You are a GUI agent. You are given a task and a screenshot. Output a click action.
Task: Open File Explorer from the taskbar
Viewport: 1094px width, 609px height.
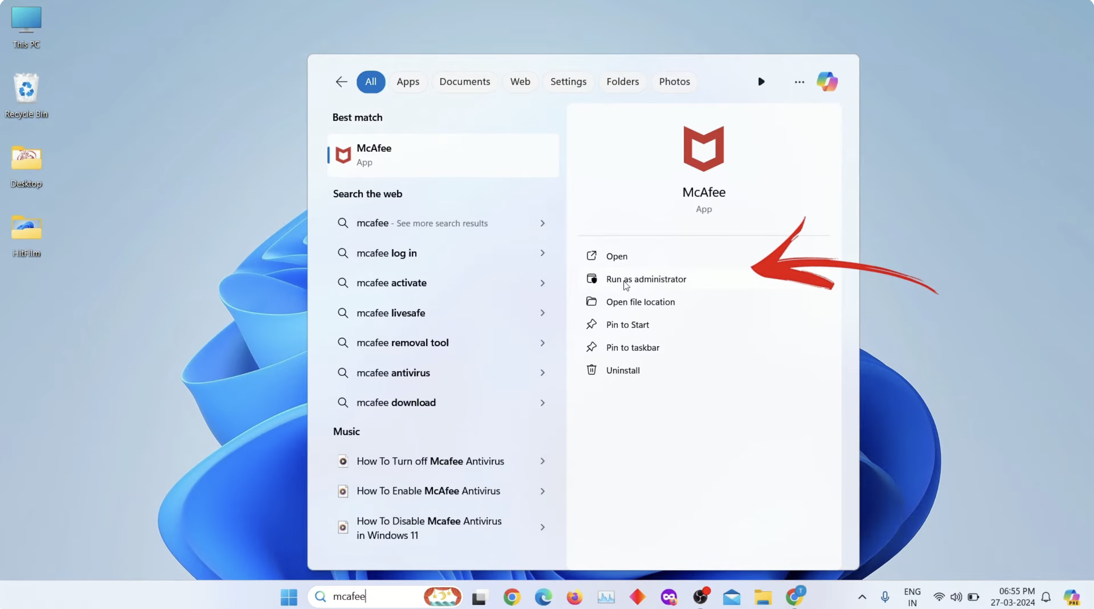coord(763,597)
